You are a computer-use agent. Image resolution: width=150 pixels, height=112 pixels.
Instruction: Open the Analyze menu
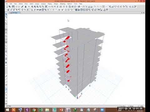43,4
